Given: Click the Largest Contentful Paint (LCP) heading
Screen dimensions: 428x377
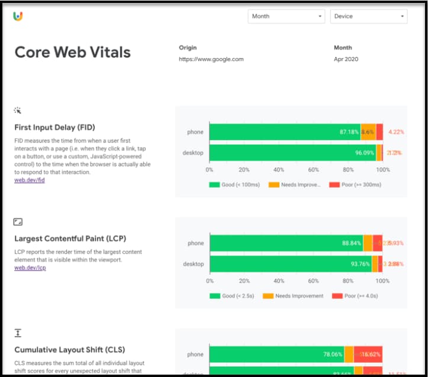Looking at the screenshot, I should (70, 239).
